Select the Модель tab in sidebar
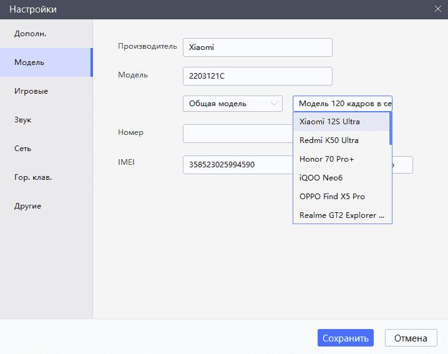 click(x=29, y=62)
